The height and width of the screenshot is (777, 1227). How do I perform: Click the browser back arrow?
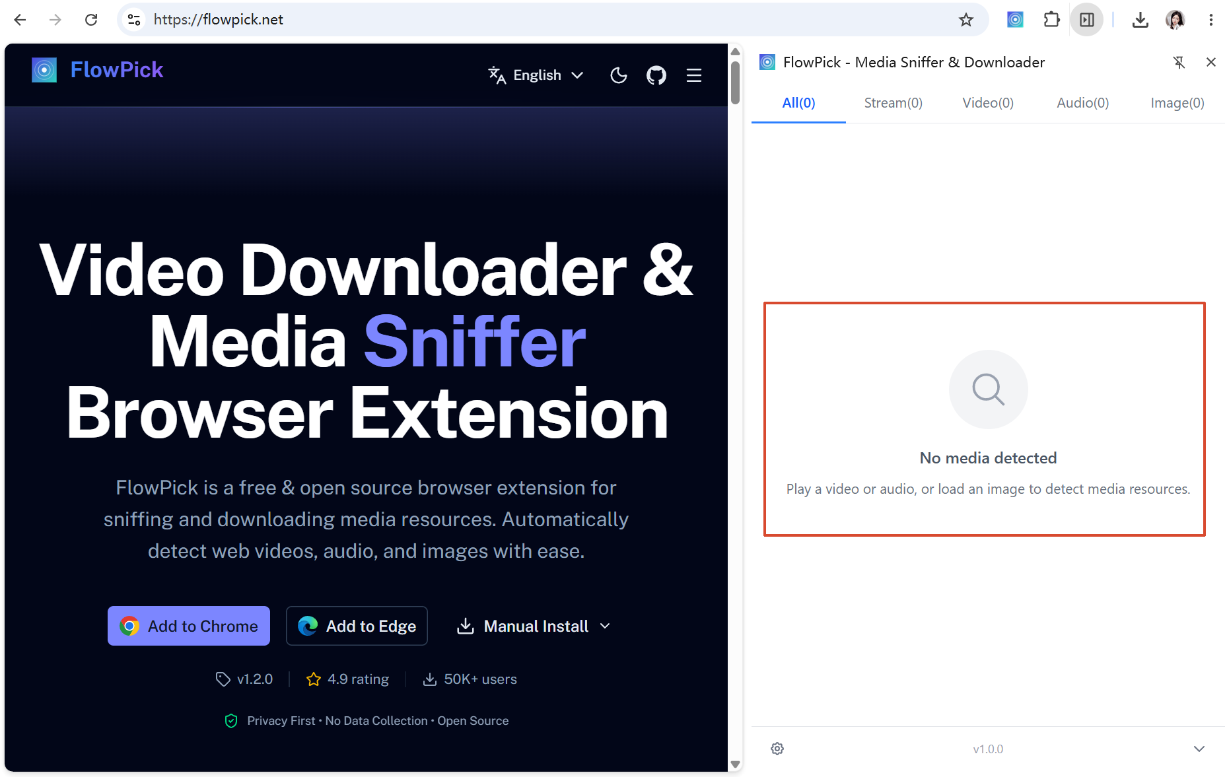pos(20,20)
